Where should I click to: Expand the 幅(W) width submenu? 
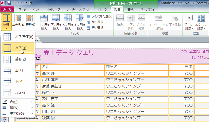(x=18, y=108)
